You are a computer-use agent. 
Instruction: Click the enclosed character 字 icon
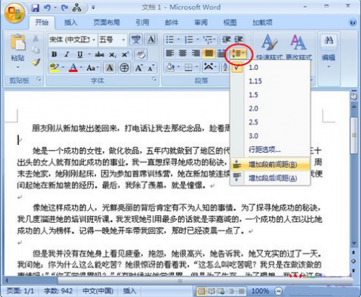124,68
